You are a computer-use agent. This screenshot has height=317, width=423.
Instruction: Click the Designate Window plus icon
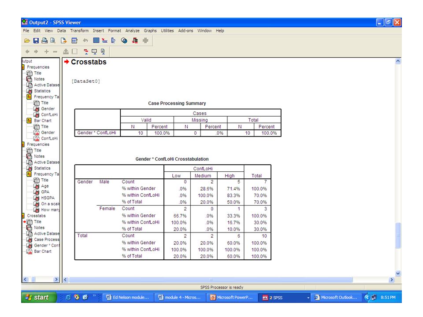[146, 41]
